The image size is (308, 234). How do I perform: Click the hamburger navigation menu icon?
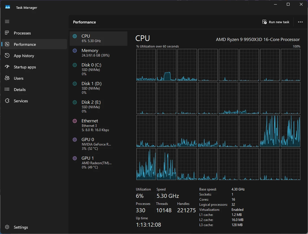(x=7, y=21)
